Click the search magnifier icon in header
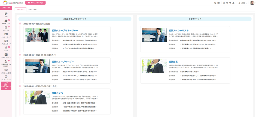This screenshot has width=256, height=117. [x=227, y=3]
